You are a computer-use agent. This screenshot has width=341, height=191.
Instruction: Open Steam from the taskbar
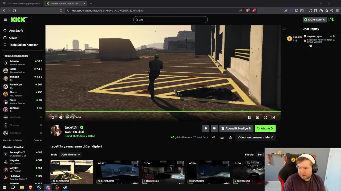tap(65, 188)
